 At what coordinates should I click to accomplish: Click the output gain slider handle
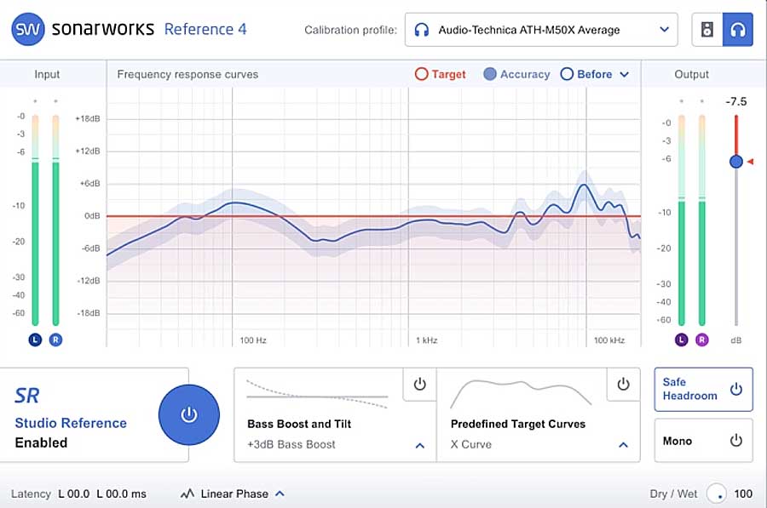coord(736,161)
